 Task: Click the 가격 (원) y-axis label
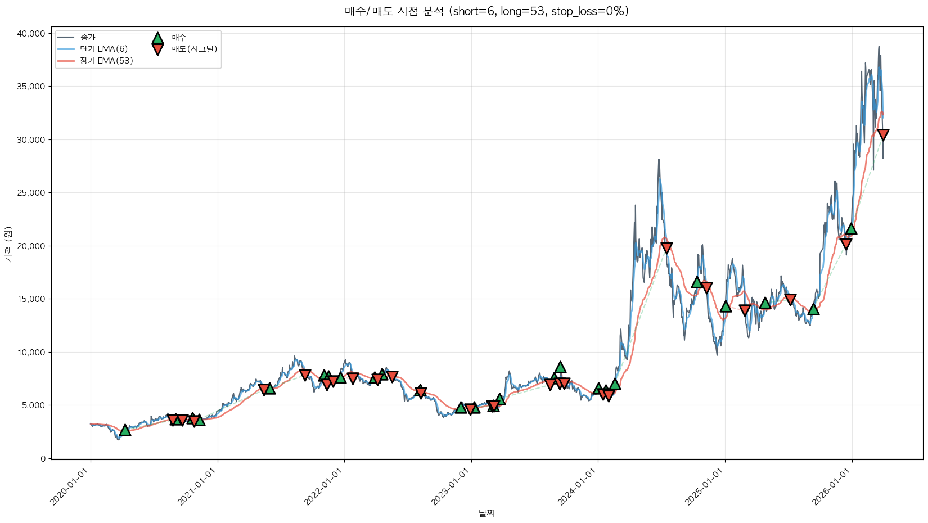(x=8, y=244)
